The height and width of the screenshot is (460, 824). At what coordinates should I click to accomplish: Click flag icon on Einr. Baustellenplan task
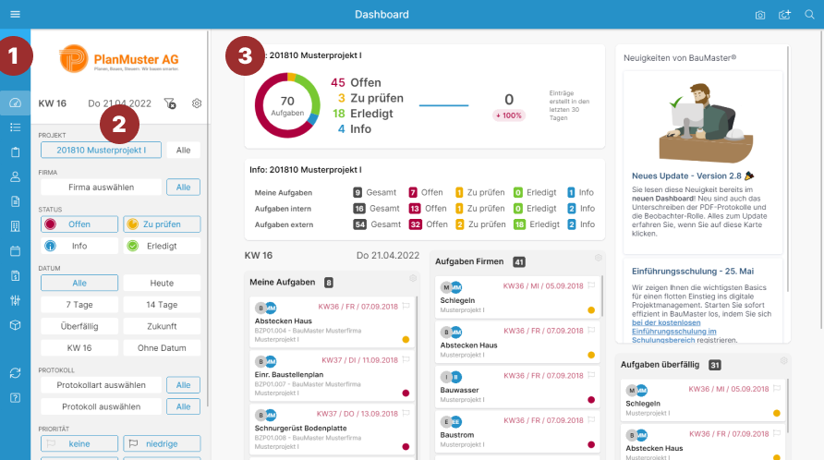point(406,360)
